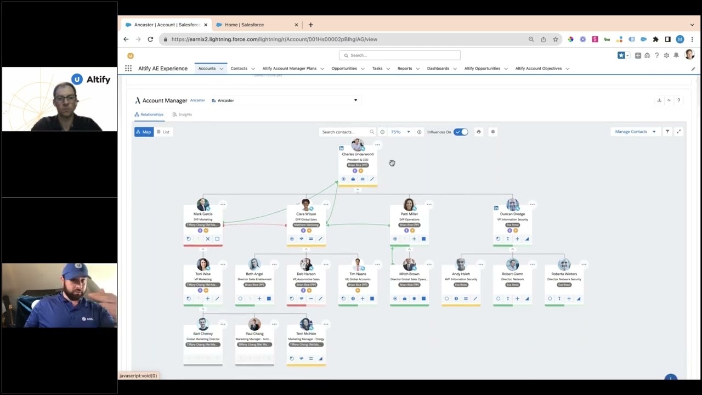The height and width of the screenshot is (395, 702).
Task: Open a new Chrome tab
Action: tap(310, 25)
